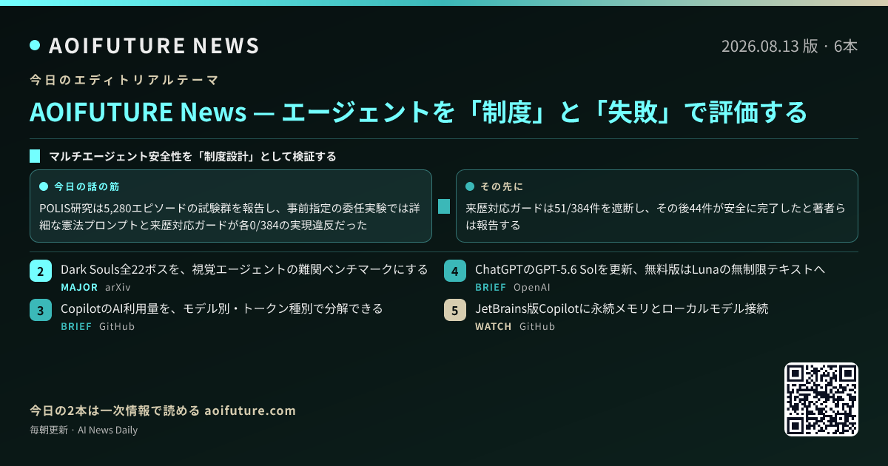Click the number 3 story badge
Image resolution: width=888 pixels, height=466 pixels.
click(41, 309)
